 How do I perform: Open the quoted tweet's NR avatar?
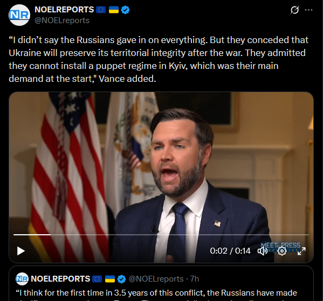point(22,279)
